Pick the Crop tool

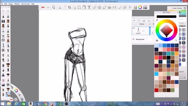(x=69, y=7)
